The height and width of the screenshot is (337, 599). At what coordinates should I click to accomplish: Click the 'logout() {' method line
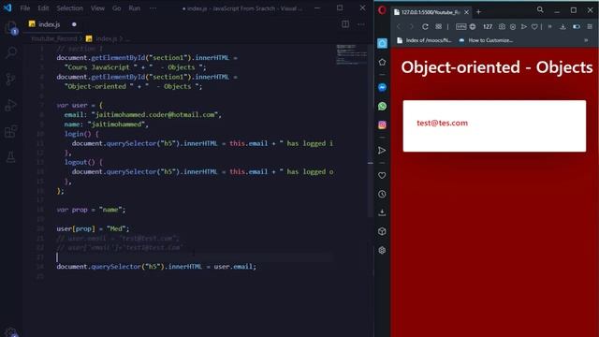coord(83,162)
